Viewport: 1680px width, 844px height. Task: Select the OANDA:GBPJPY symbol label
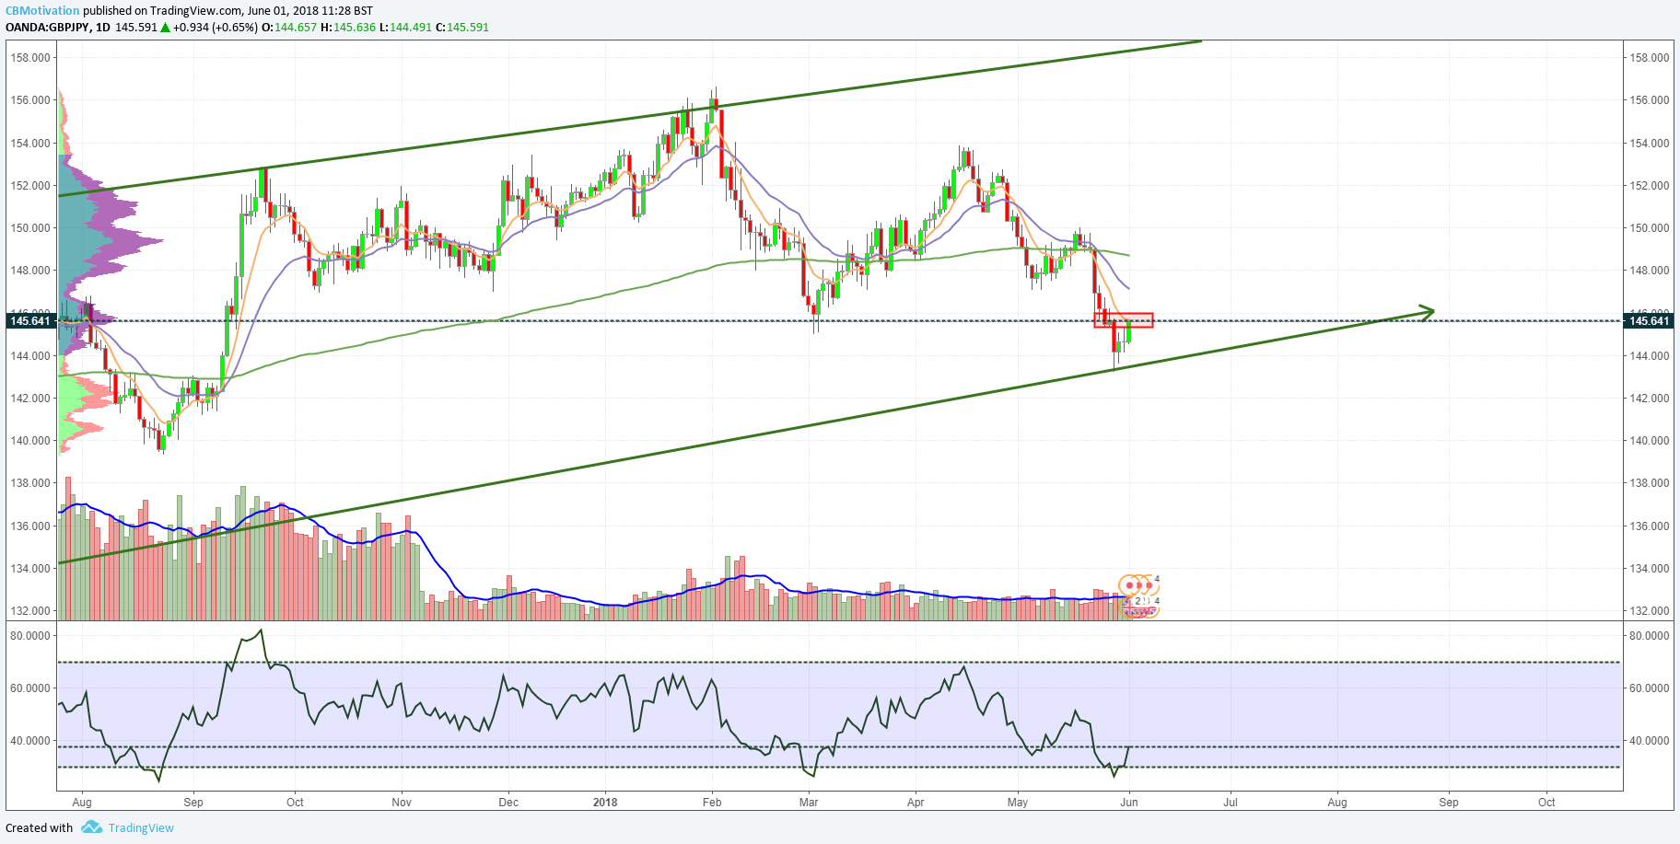(47, 28)
